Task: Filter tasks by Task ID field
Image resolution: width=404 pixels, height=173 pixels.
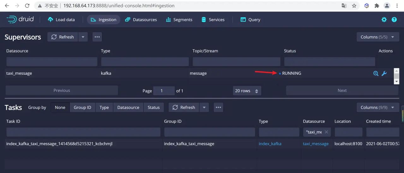Action: (x=83, y=132)
